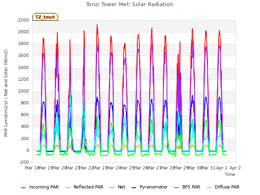Image resolution: width=260 pixels, height=195 pixels.
Task: Select the Net legend label
Action: pyautogui.click(x=121, y=187)
